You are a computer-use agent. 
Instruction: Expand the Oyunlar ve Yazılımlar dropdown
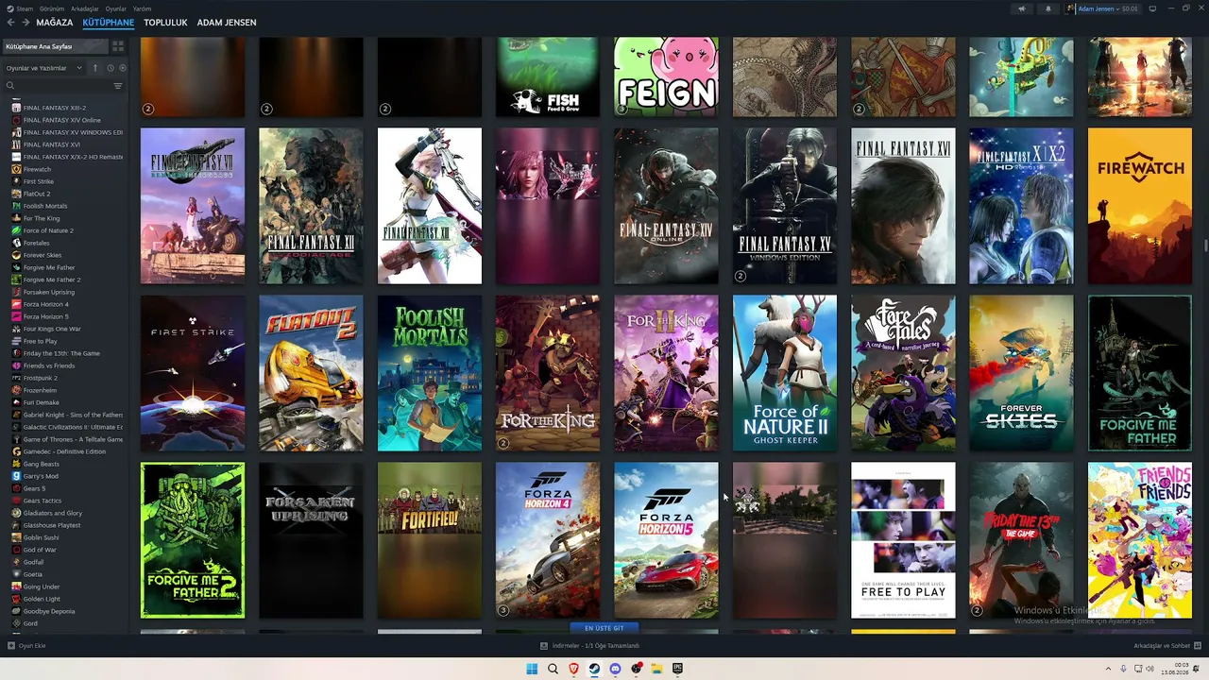tap(44, 68)
